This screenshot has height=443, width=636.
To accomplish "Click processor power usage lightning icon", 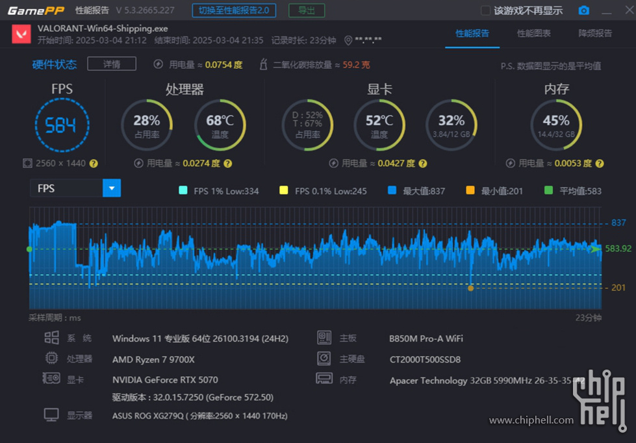I will pos(139,164).
